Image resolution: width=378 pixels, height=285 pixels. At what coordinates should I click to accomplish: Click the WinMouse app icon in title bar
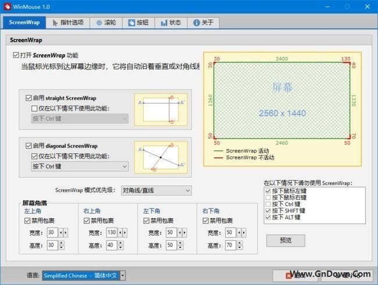point(7,6)
